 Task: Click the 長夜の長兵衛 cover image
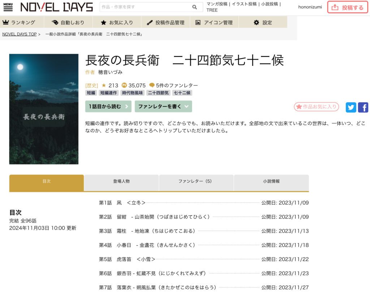[44, 109]
